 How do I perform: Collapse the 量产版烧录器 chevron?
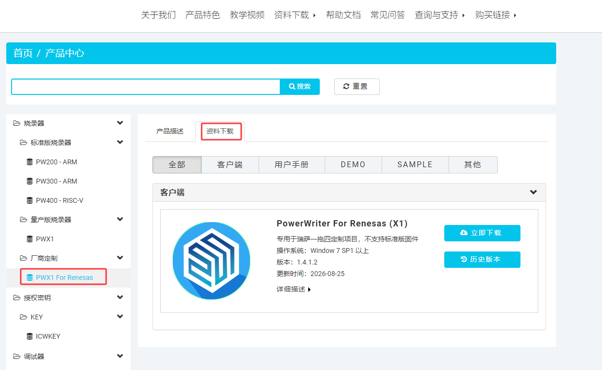[x=120, y=219]
